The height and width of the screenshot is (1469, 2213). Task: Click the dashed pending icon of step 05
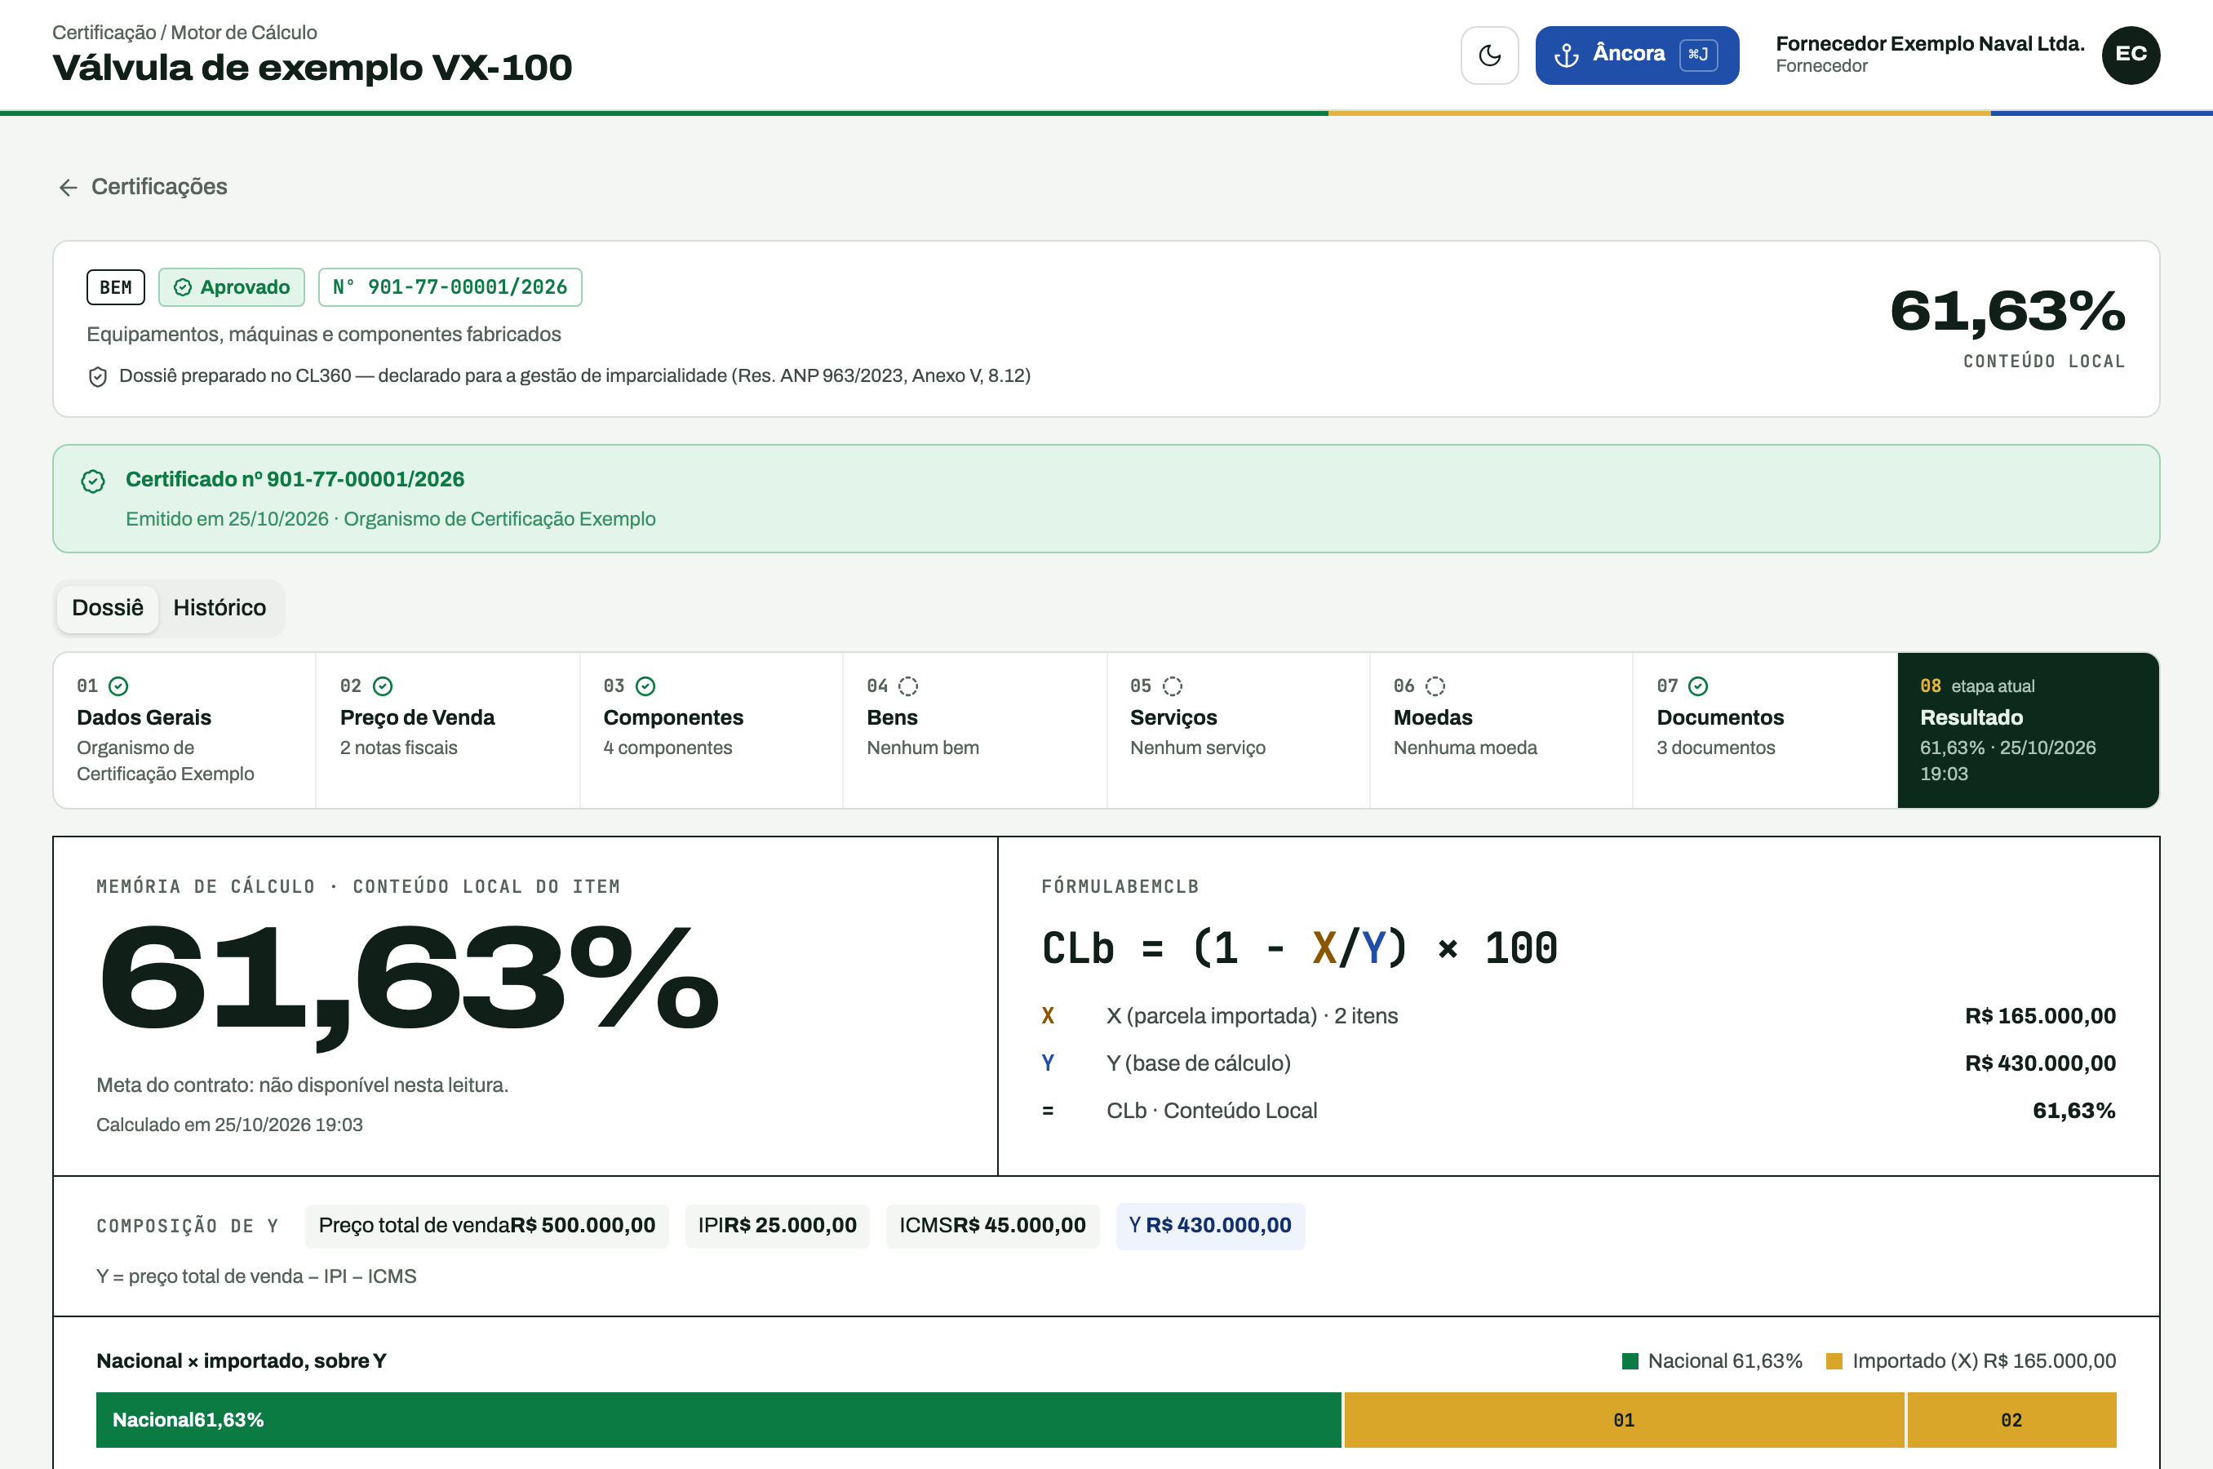1173,686
